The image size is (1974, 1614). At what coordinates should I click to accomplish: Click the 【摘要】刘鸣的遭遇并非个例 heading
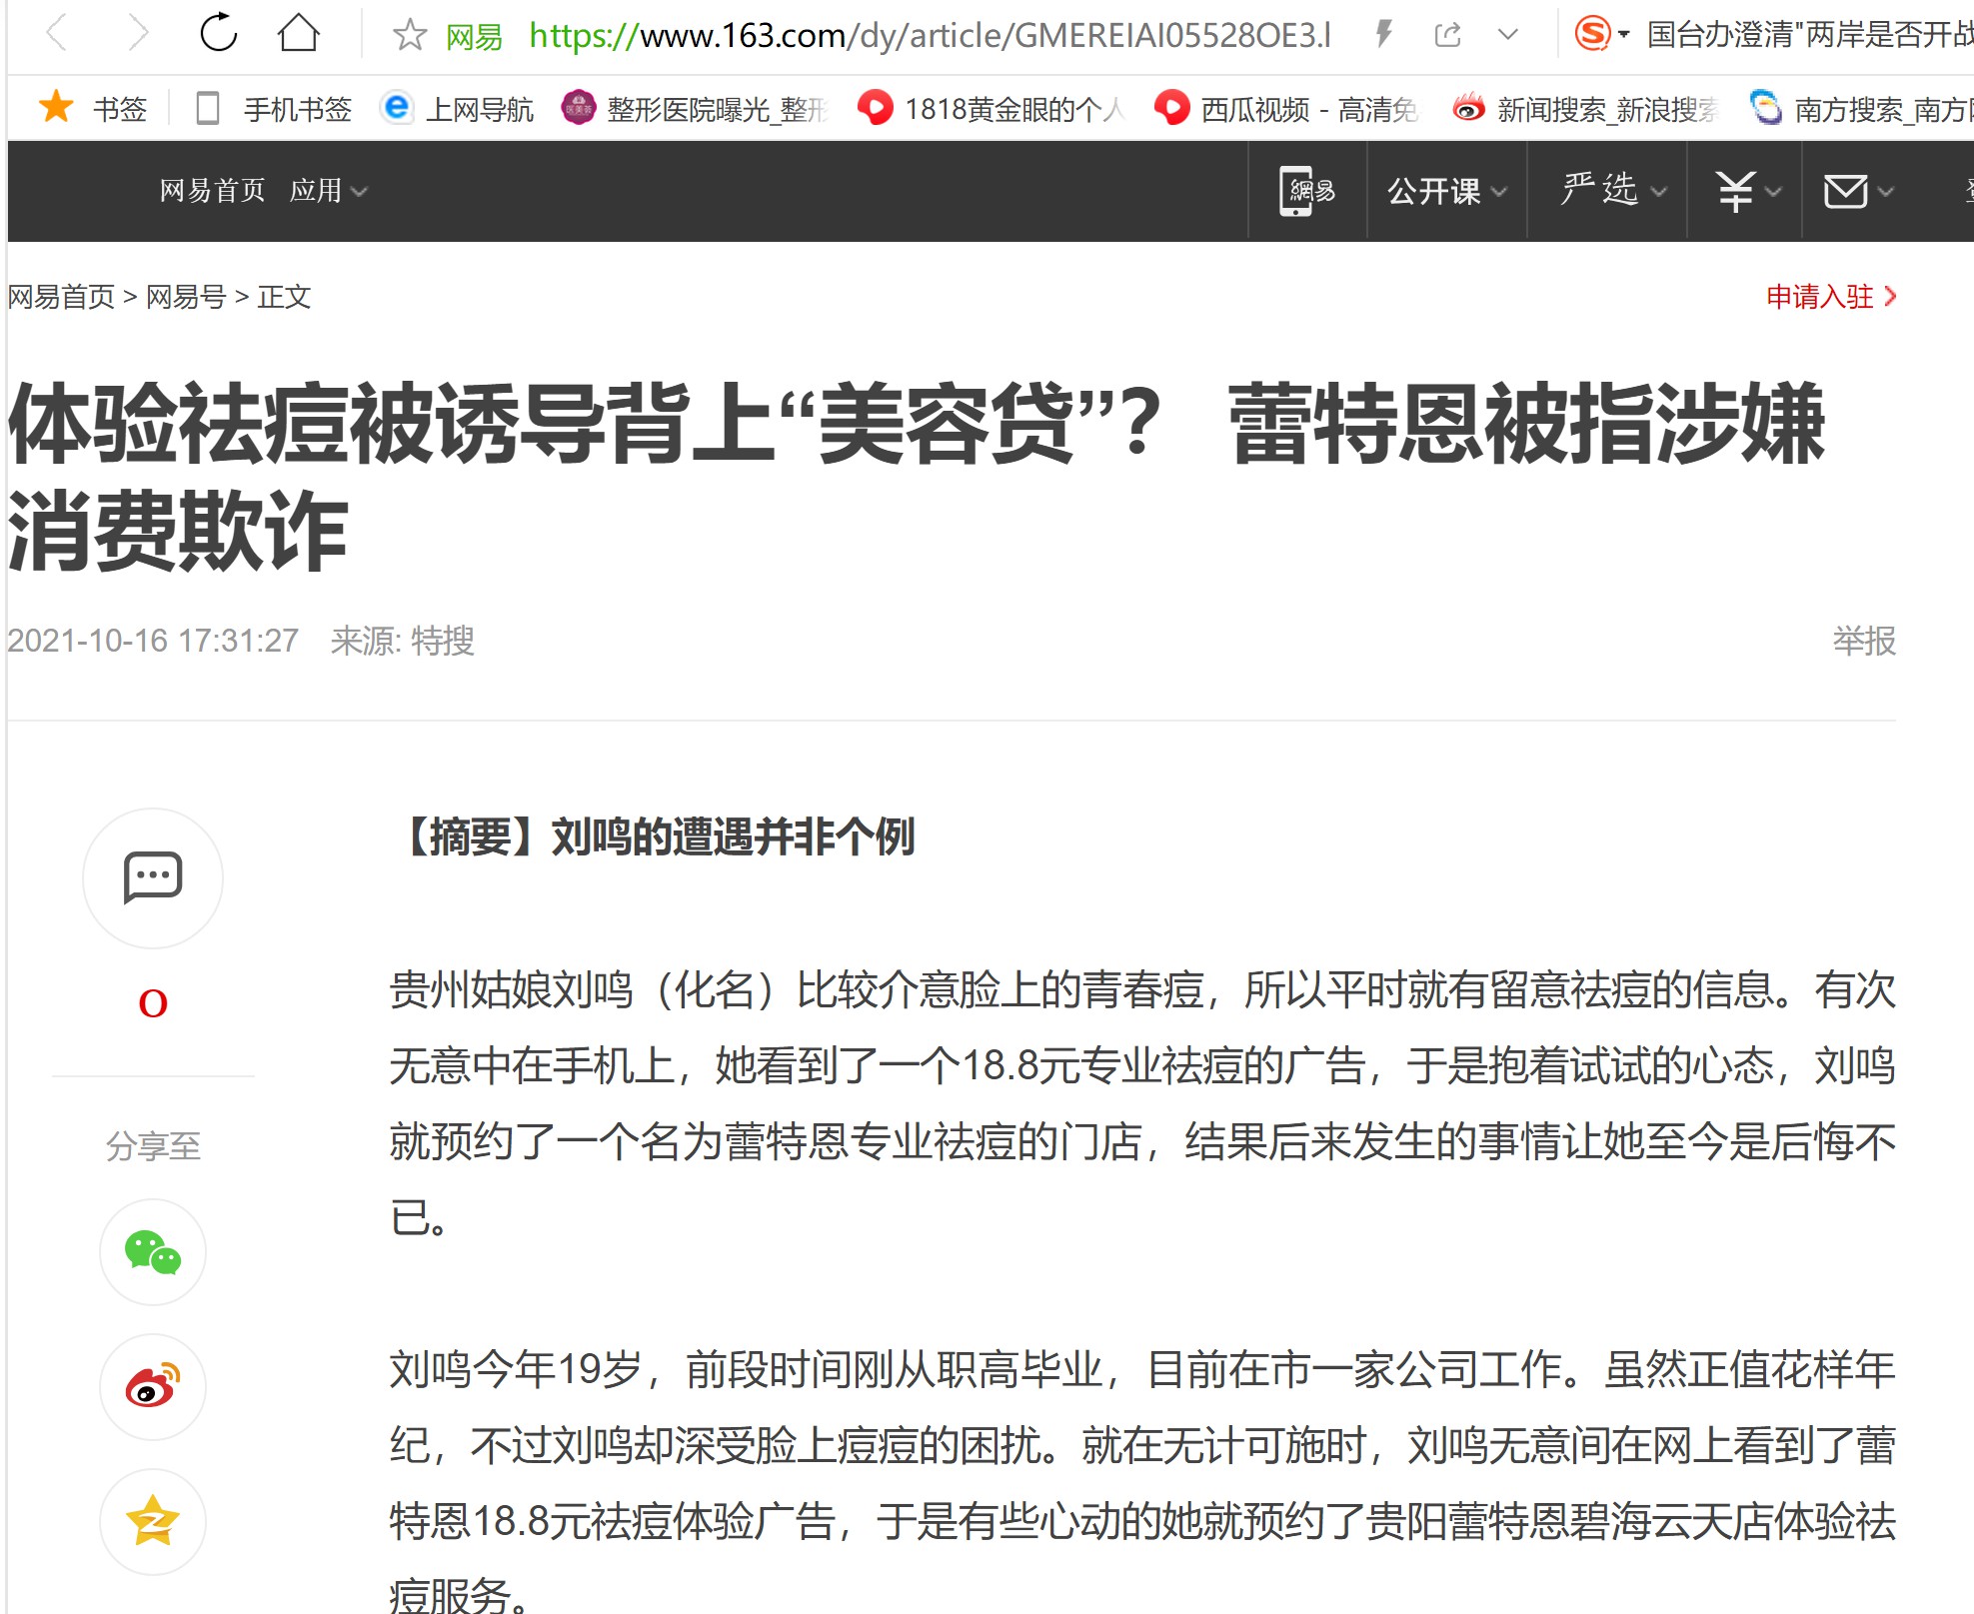(x=653, y=836)
